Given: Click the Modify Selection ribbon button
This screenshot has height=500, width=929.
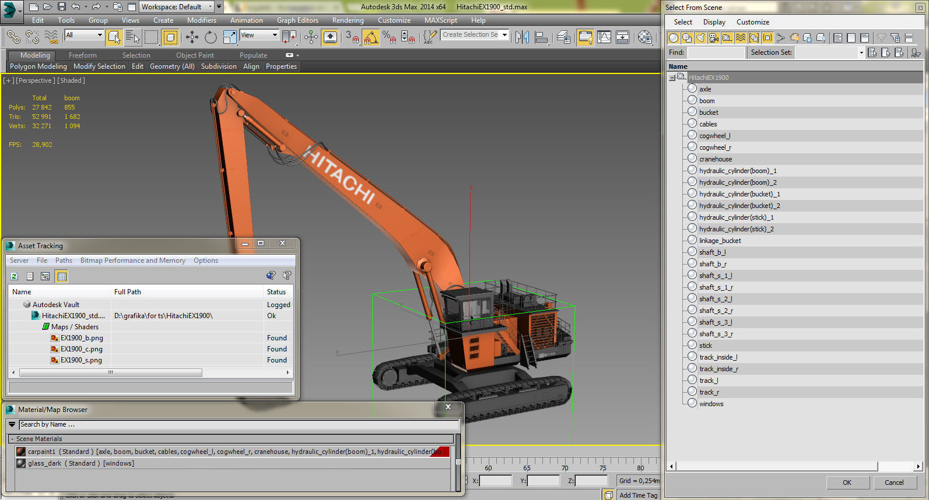Looking at the screenshot, I should click(x=99, y=66).
